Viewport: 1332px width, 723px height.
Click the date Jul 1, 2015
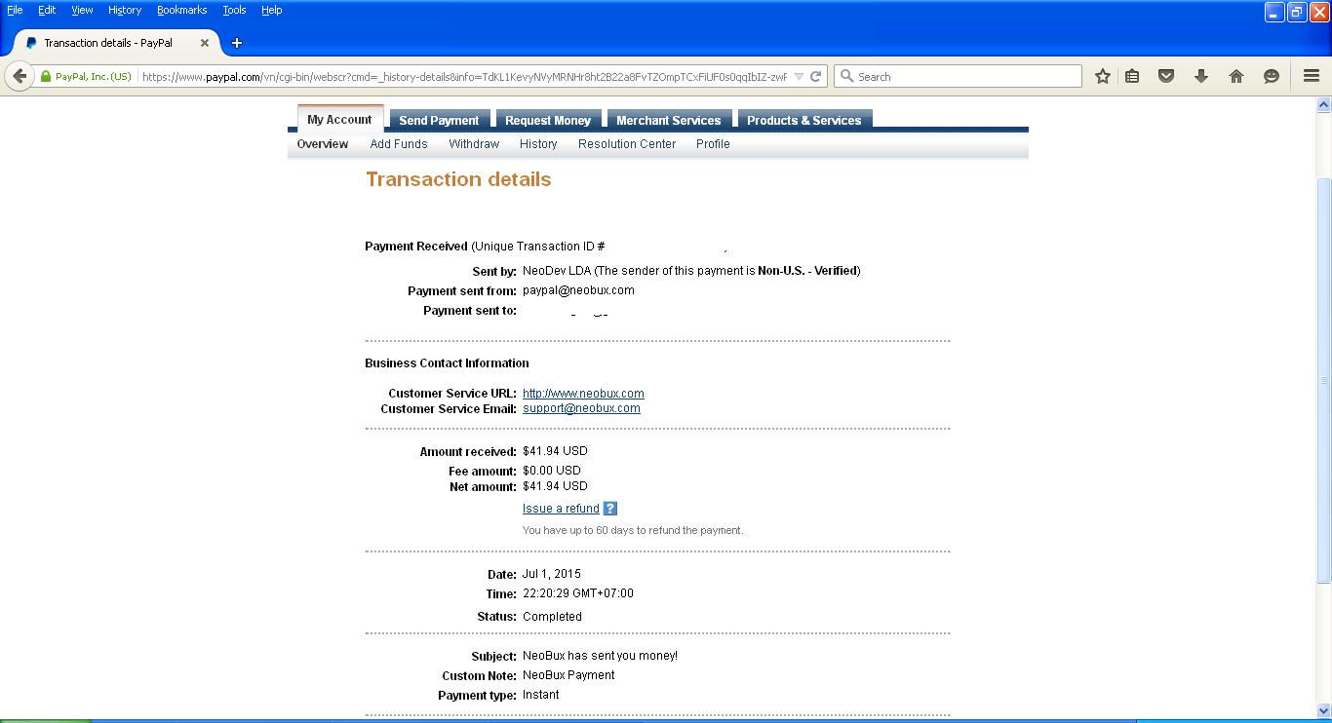pos(552,574)
